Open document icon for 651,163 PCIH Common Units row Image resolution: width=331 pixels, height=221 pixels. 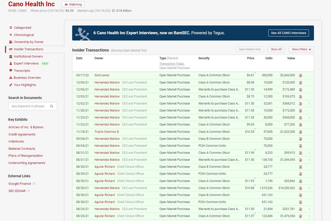click(300, 202)
